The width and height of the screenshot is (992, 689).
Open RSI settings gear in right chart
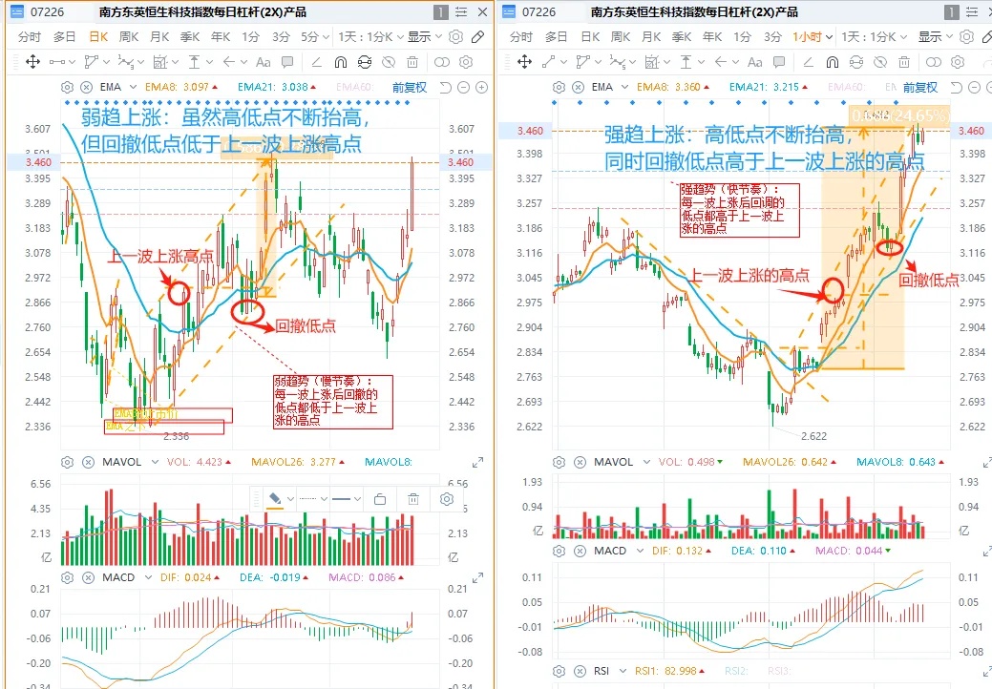pos(559,671)
